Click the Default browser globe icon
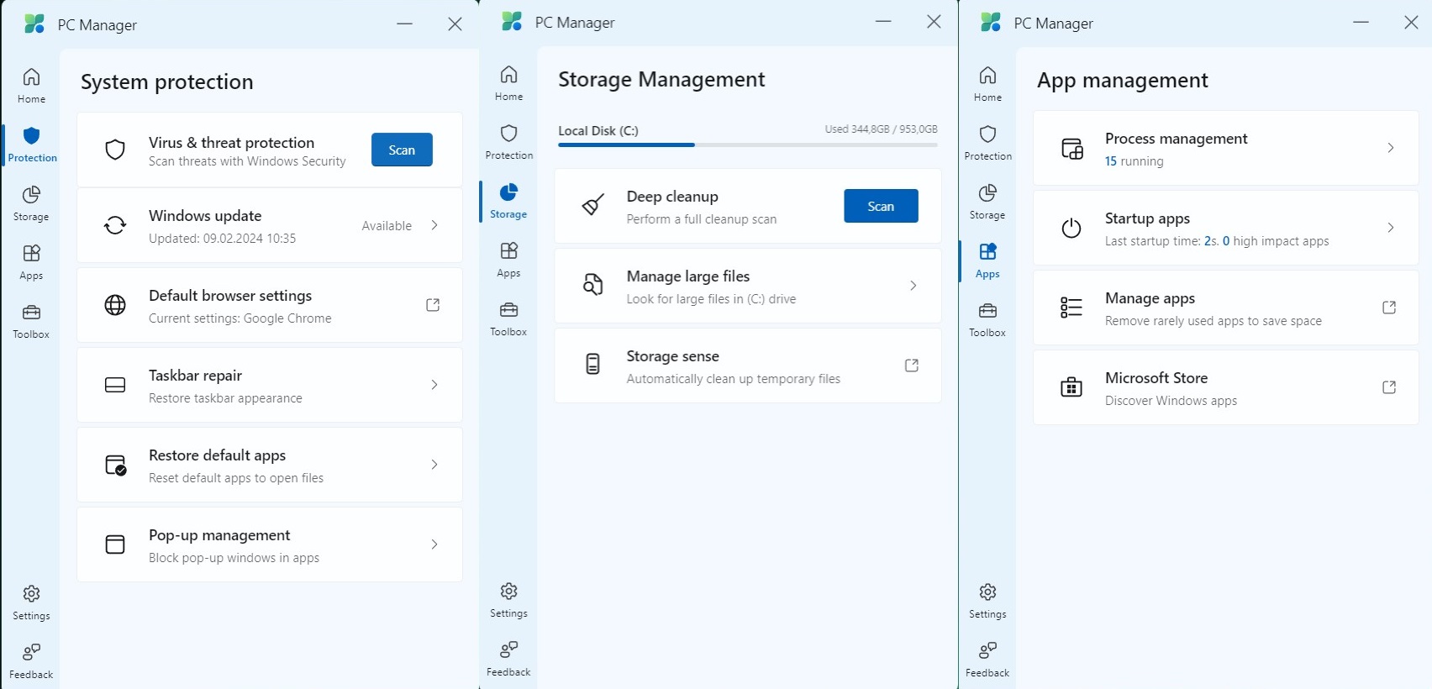Image resolution: width=1432 pixels, height=689 pixels. click(115, 305)
